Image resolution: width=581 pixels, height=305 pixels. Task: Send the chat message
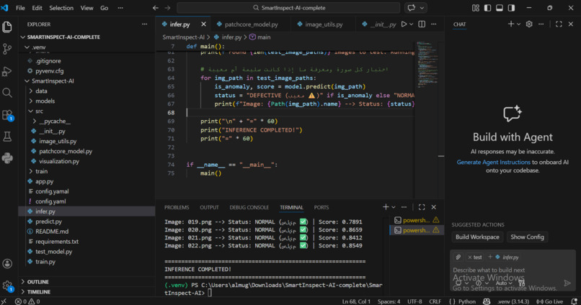pyautogui.click(x=567, y=283)
